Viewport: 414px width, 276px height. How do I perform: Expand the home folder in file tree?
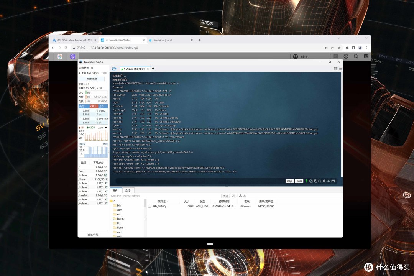[x=118, y=219]
